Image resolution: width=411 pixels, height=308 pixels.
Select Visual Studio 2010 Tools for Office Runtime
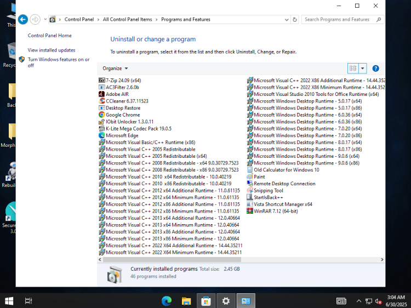click(313, 94)
